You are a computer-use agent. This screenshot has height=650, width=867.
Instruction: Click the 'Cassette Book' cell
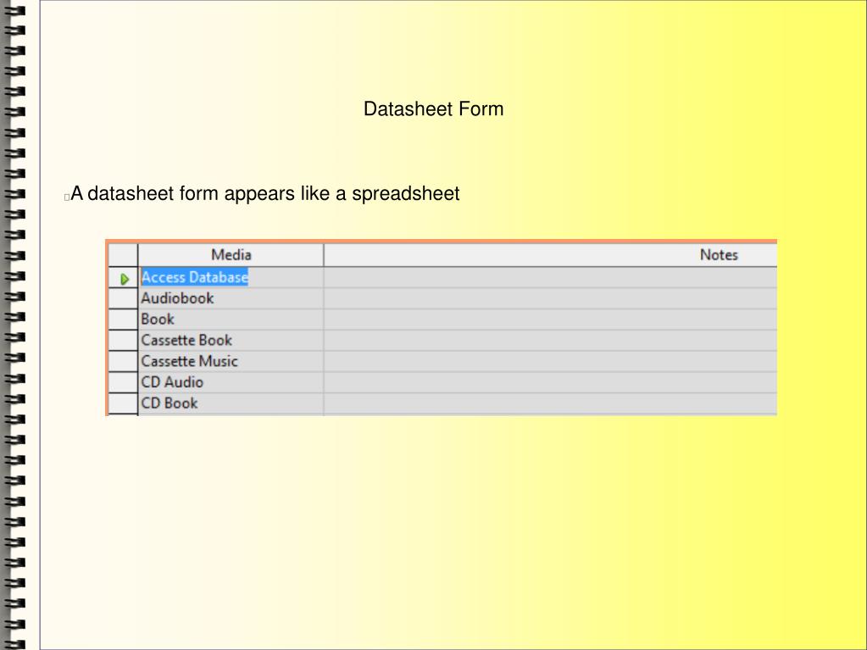231,341
